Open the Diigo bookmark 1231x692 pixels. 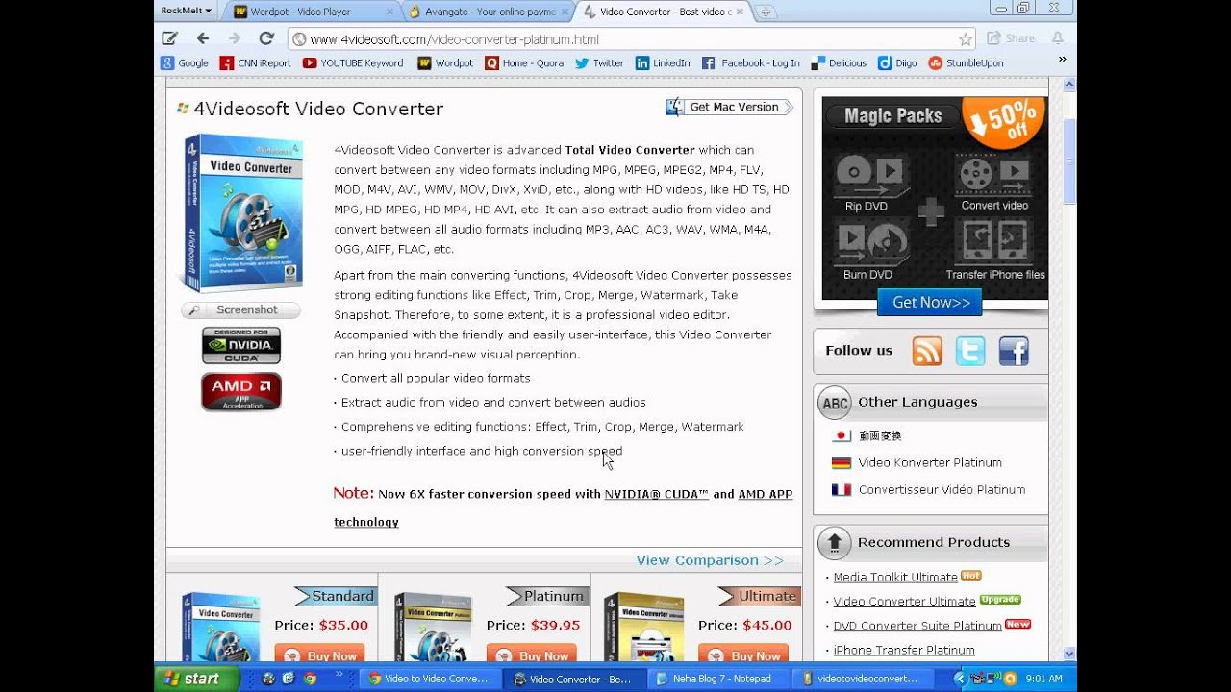pos(896,63)
